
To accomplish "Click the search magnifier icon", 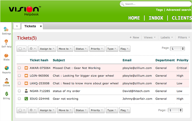I will [122, 4].
